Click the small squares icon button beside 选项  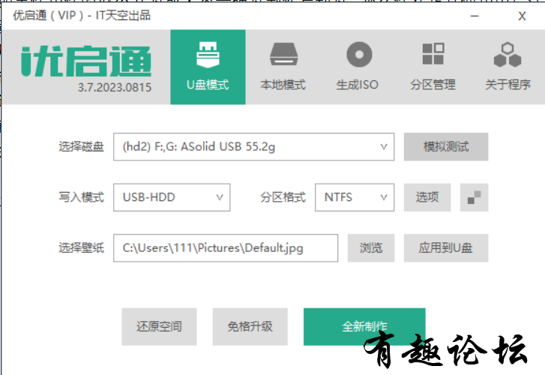click(x=474, y=197)
